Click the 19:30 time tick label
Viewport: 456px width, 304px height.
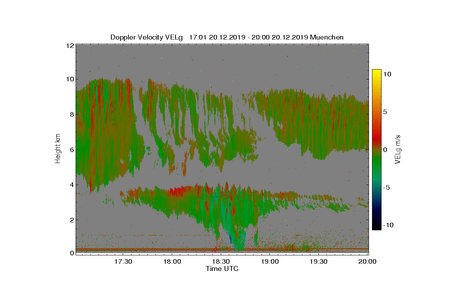pyautogui.click(x=318, y=261)
